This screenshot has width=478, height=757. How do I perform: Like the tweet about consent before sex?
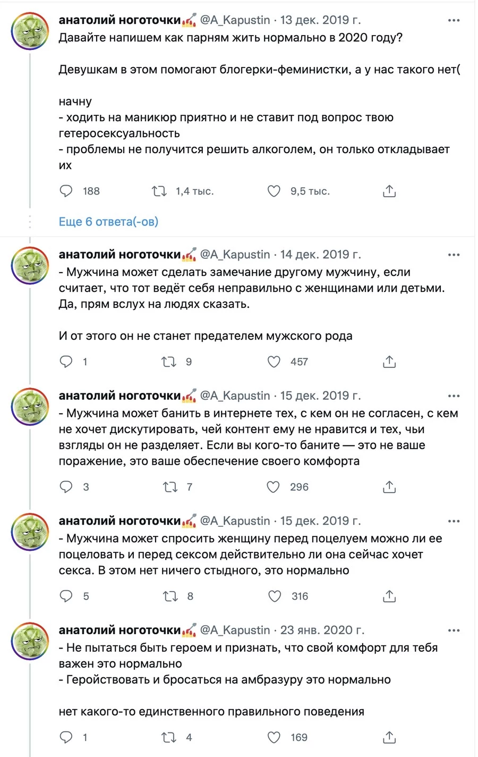pos(274,596)
